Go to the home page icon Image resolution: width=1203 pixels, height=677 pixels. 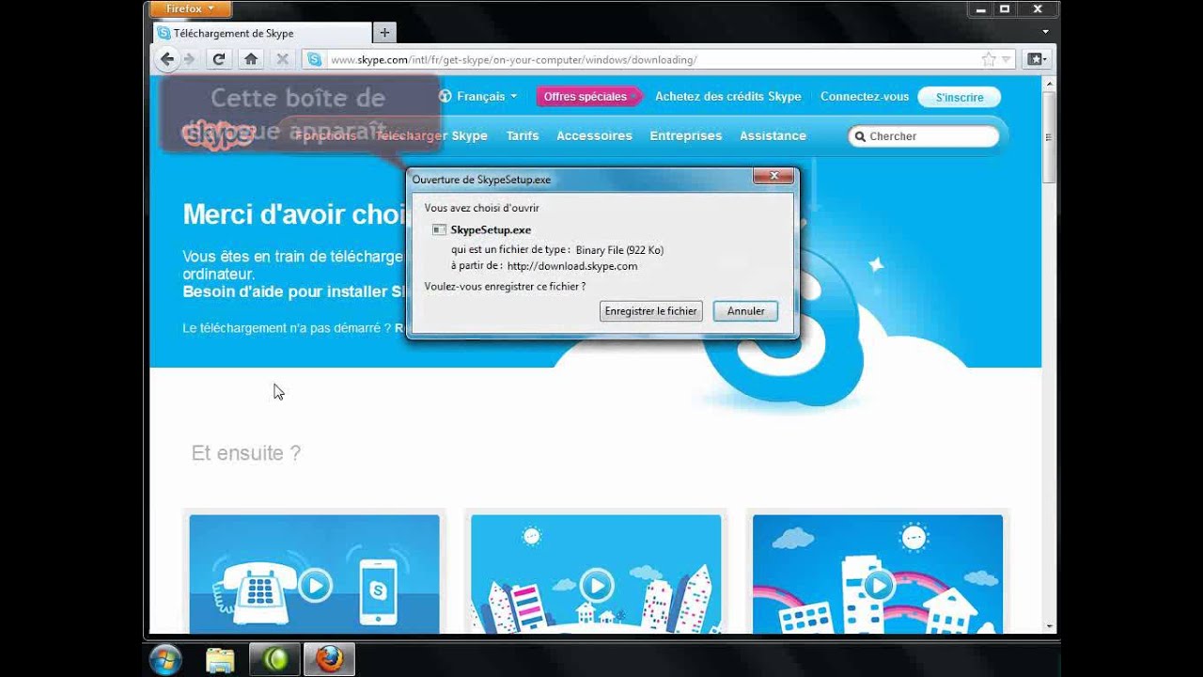click(x=251, y=59)
